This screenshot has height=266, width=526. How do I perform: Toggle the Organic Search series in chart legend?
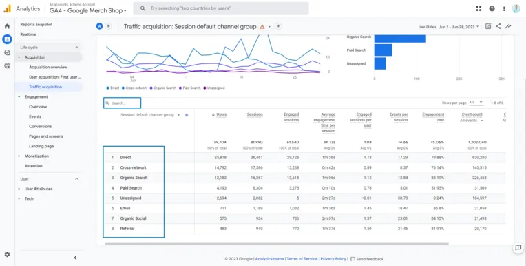tap(163, 88)
